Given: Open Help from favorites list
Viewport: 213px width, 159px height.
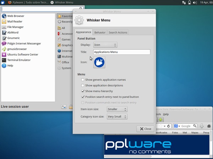Looking at the screenshot, I should point(28,65).
